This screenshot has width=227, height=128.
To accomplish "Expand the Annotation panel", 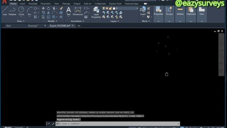I will click(77, 21).
